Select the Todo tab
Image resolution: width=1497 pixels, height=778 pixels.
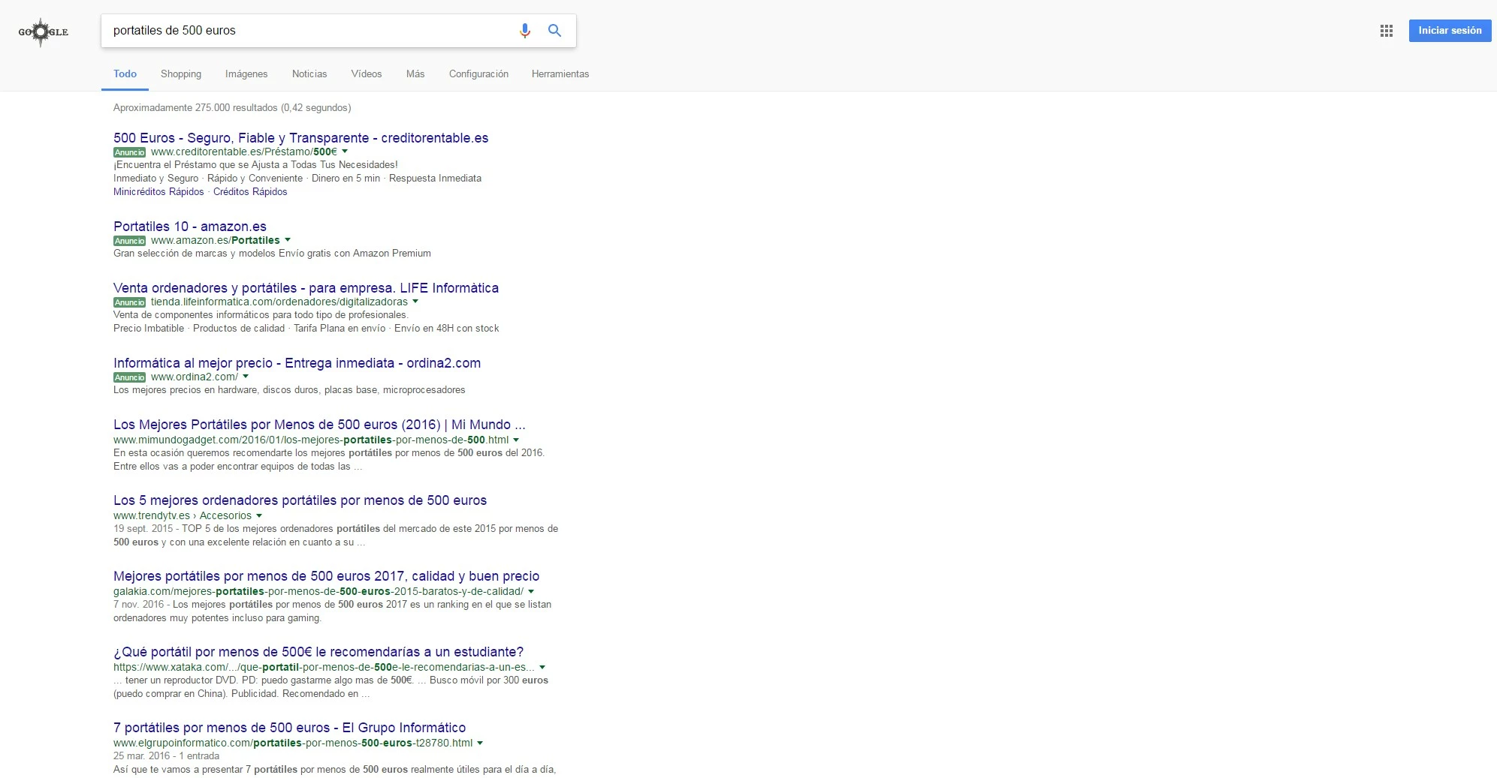125,74
